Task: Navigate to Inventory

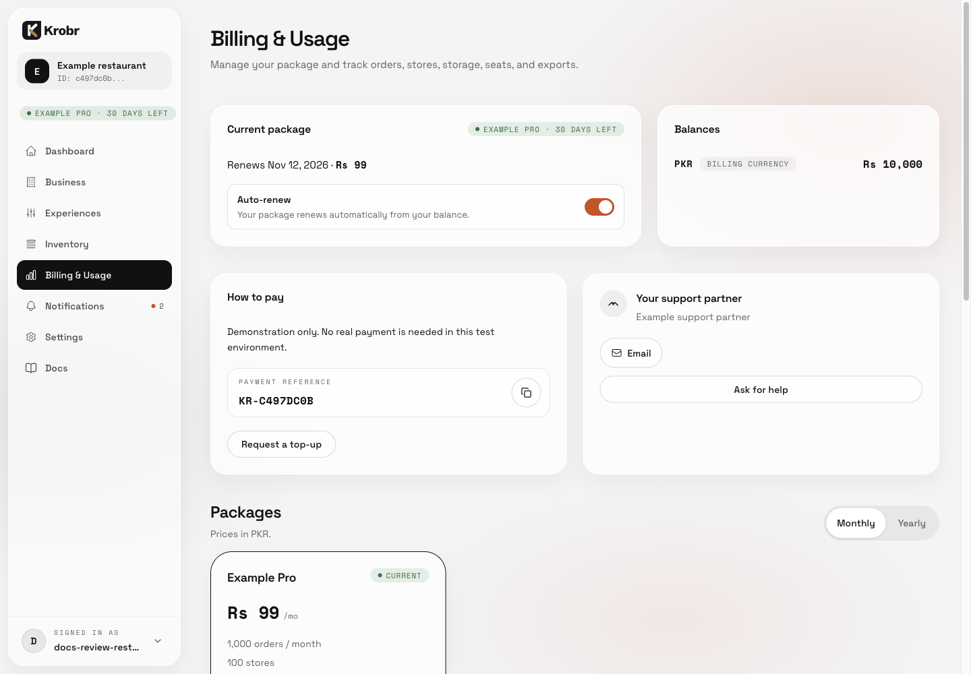Action: click(x=94, y=244)
